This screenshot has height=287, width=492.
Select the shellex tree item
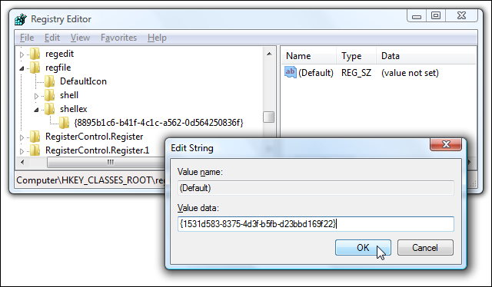click(74, 109)
